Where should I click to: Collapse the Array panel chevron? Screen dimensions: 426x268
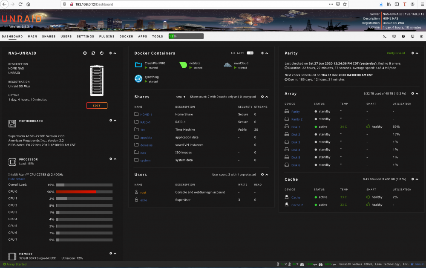(417, 93)
